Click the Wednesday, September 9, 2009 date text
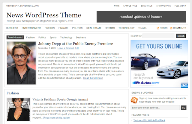The height and width of the screenshot is (124, 192). 22,6
